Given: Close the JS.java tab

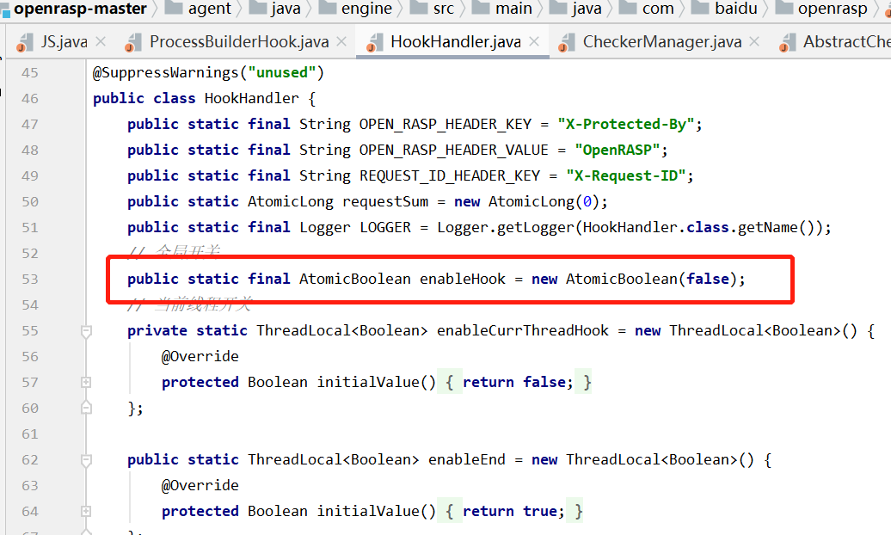Looking at the screenshot, I should click(101, 41).
